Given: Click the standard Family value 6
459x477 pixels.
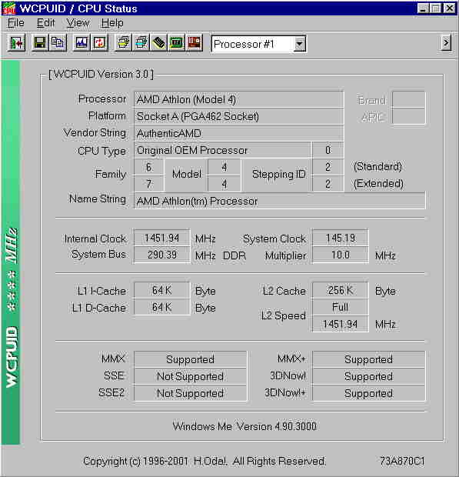Looking at the screenshot, I should pyautogui.click(x=148, y=167).
